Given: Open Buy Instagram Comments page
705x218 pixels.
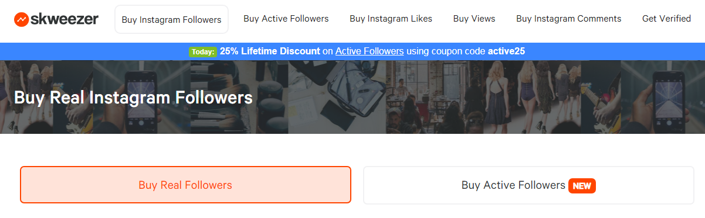Looking at the screenshot, I should point(568,19).
